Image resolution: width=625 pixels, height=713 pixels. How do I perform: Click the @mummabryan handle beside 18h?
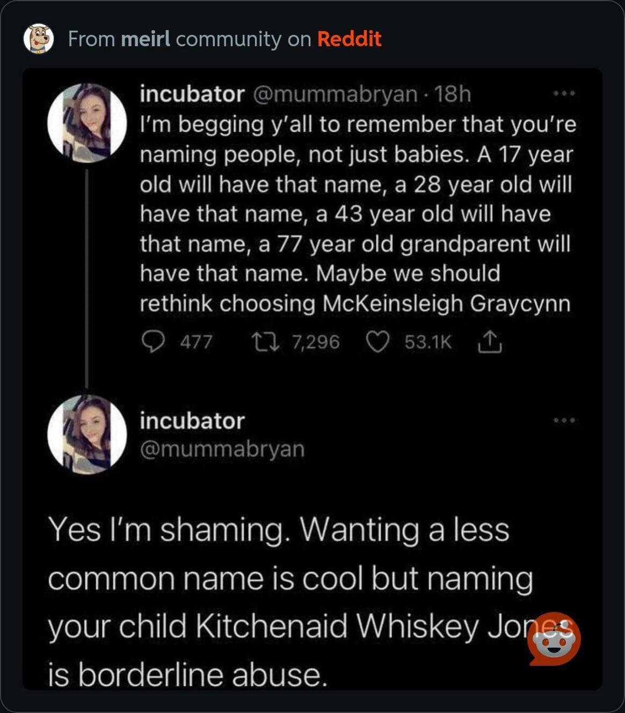pos(335,94)
